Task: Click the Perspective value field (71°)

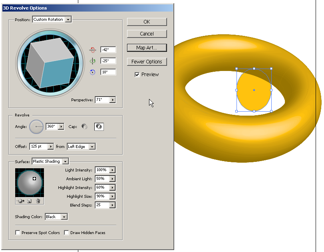Action: (x=102, y=100)
